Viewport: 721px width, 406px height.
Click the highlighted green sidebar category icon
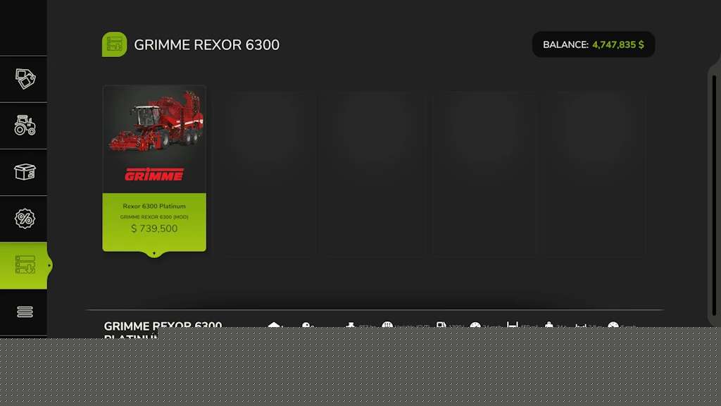click(25, 265)
